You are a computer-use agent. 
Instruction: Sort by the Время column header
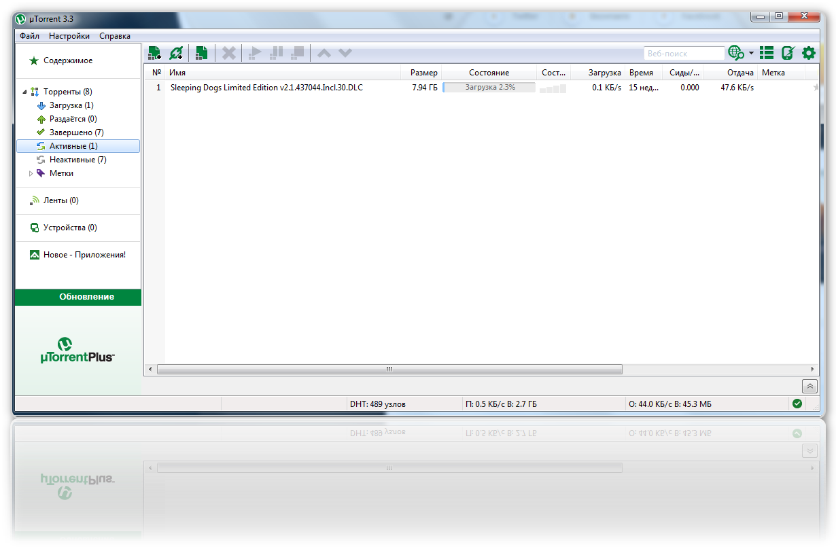[x=644, y=73]
